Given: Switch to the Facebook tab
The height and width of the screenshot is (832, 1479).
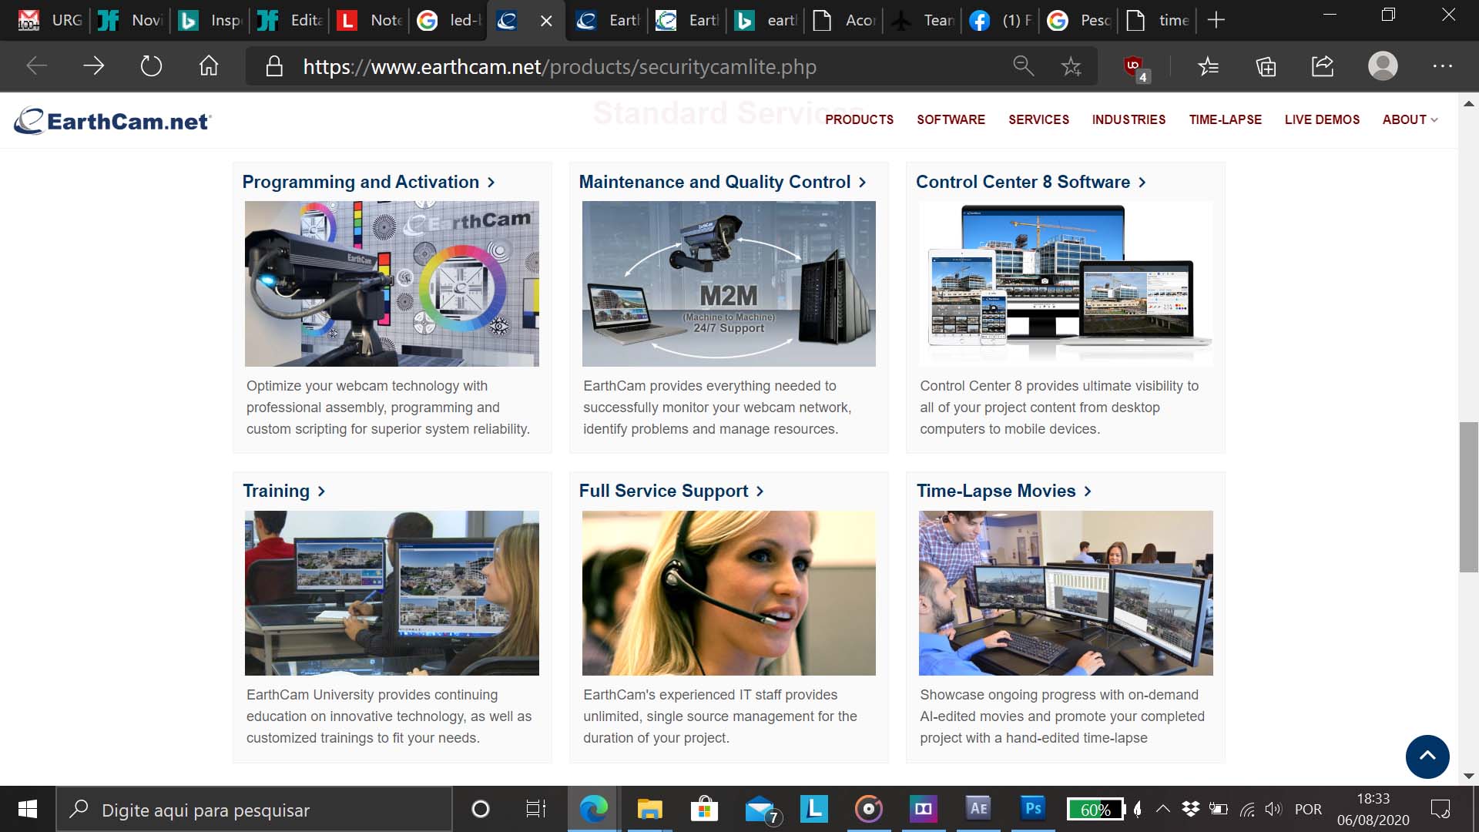Looking at the screenshot, I should (1000, 20).
